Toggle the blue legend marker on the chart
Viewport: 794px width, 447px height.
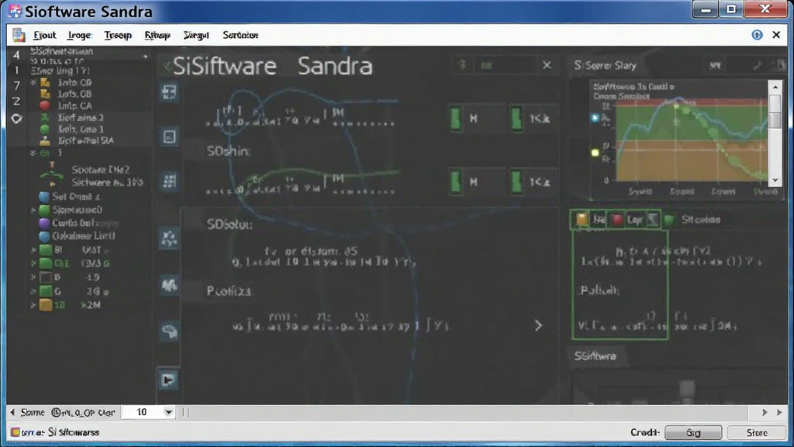595,118
